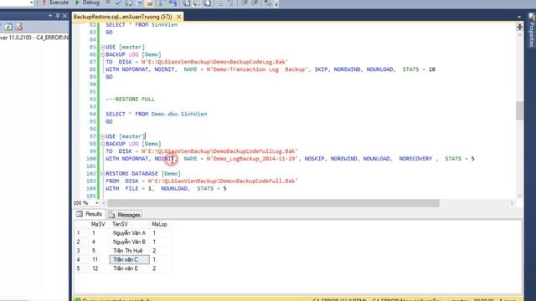Select the Results to Grid icon

pyautogui.click(x=197, y=3)
